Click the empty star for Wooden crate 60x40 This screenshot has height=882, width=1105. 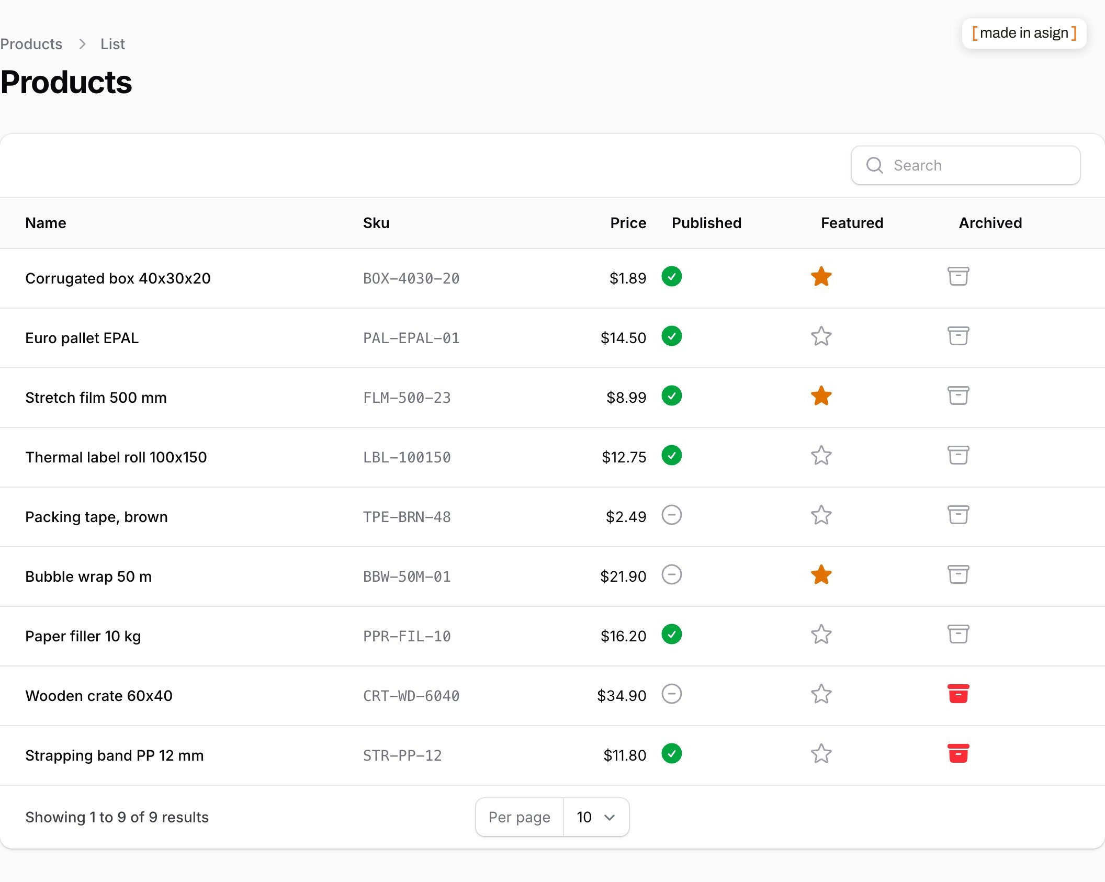[821, 694]
